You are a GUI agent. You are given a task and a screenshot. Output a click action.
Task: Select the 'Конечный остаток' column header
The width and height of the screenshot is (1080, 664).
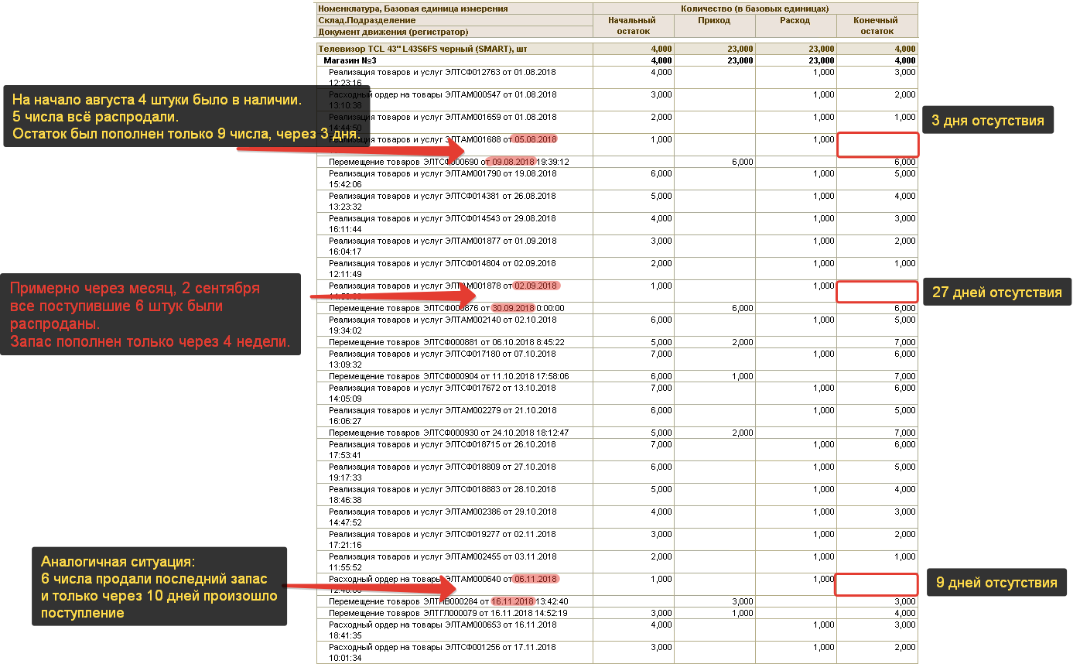(x=877, y=26)
